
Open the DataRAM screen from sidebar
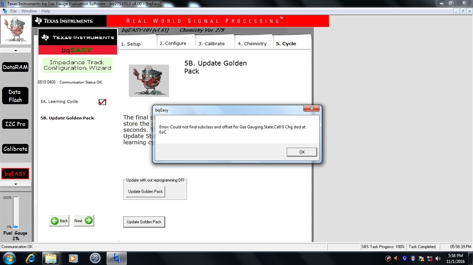point(15,67)
